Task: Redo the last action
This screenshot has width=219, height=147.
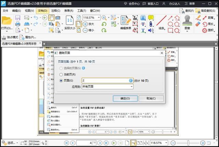Action: pos(36,24)
